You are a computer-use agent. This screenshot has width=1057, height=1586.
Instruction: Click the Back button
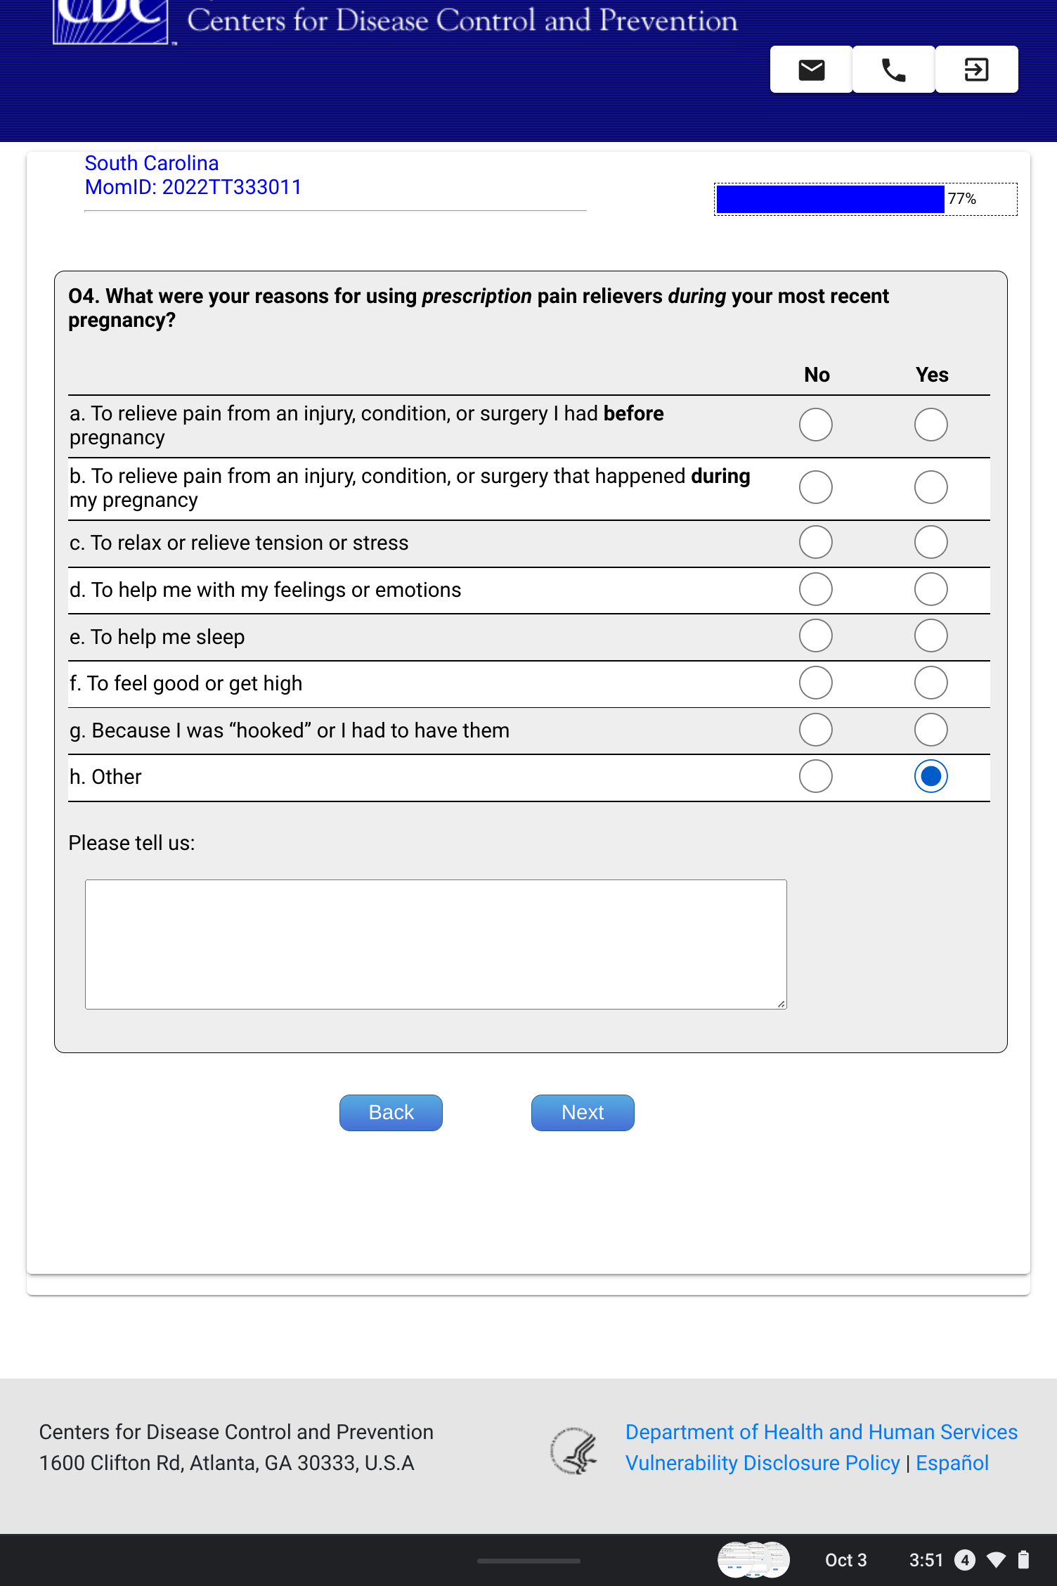[x=391, y=1112]
